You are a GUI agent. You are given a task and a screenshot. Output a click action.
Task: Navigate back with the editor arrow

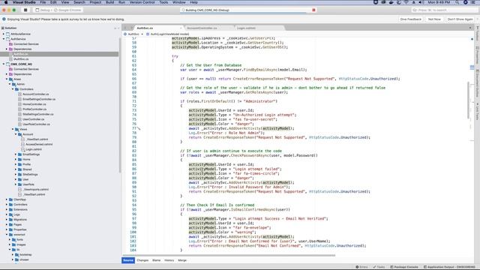coord(125,28)
